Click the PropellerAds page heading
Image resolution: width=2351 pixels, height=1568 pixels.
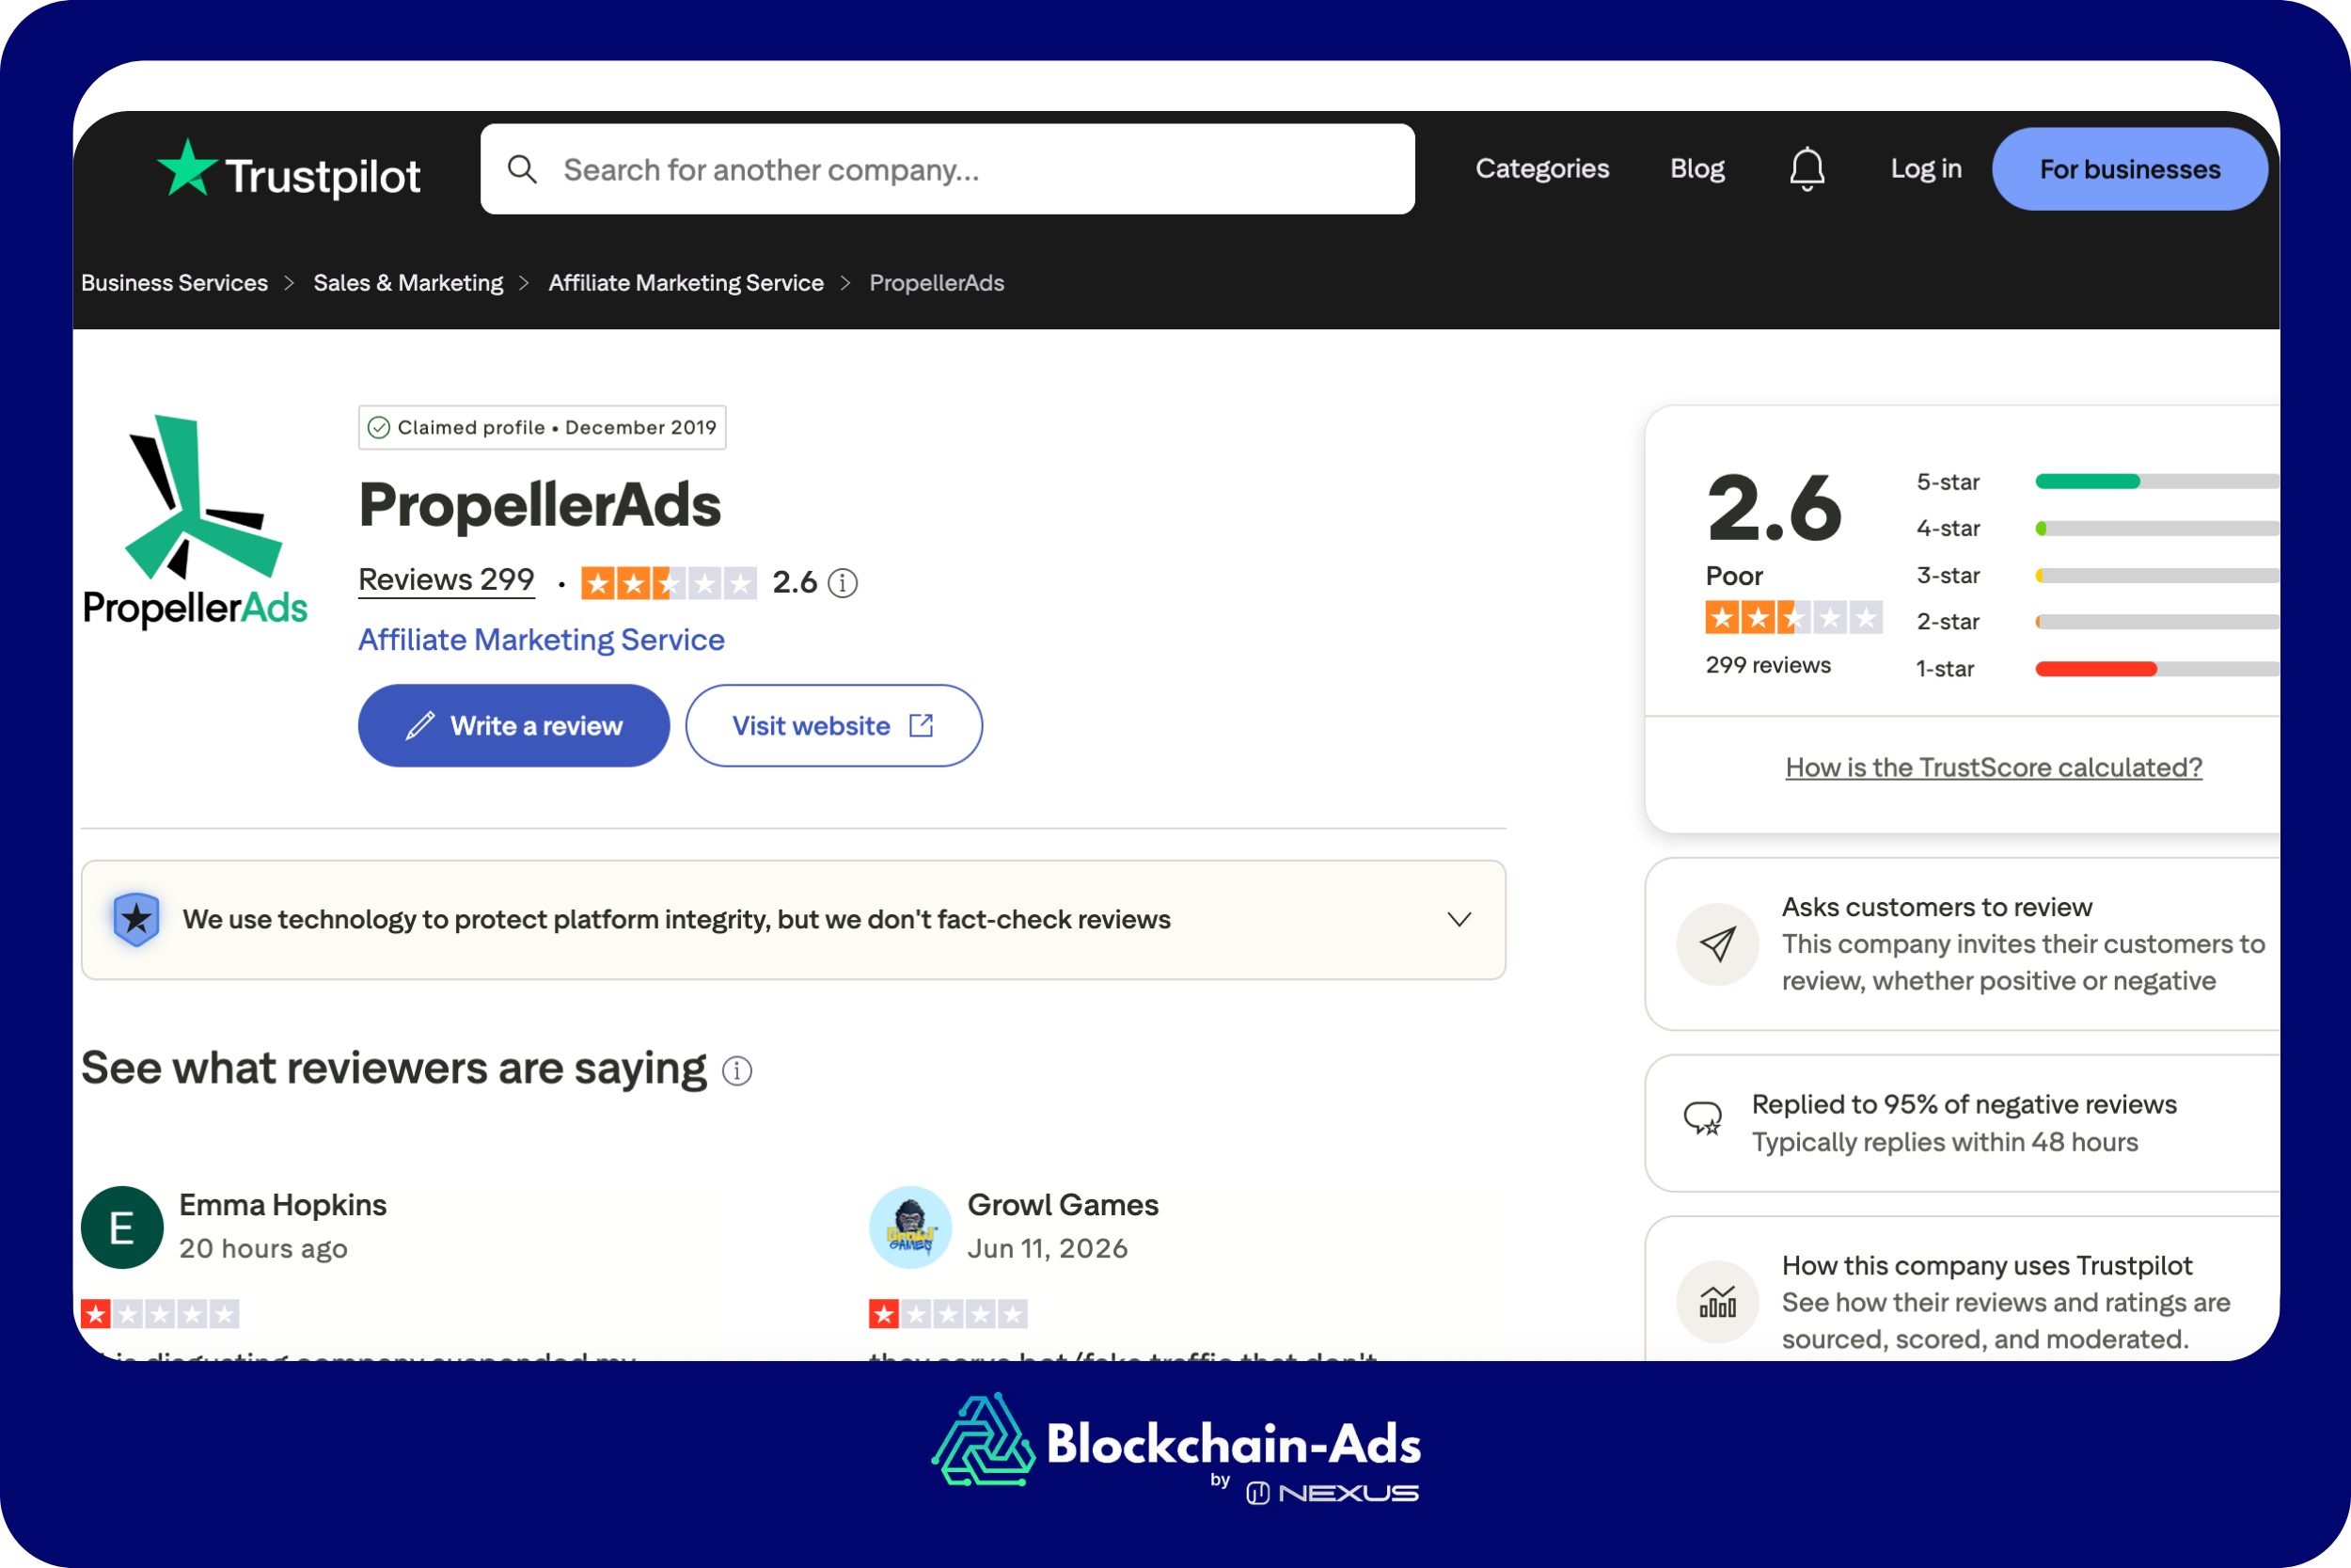(x=540, y=504)
